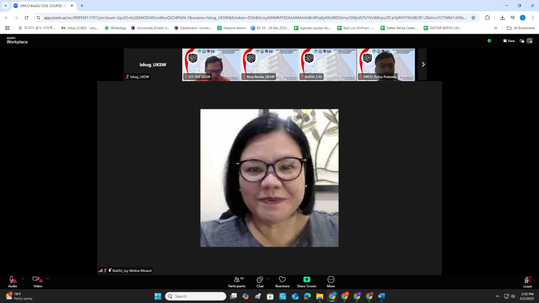The width and height of the screenshot is (539, 303).
Task: Show next participants with the right arrow
Action: coord(423,64)
